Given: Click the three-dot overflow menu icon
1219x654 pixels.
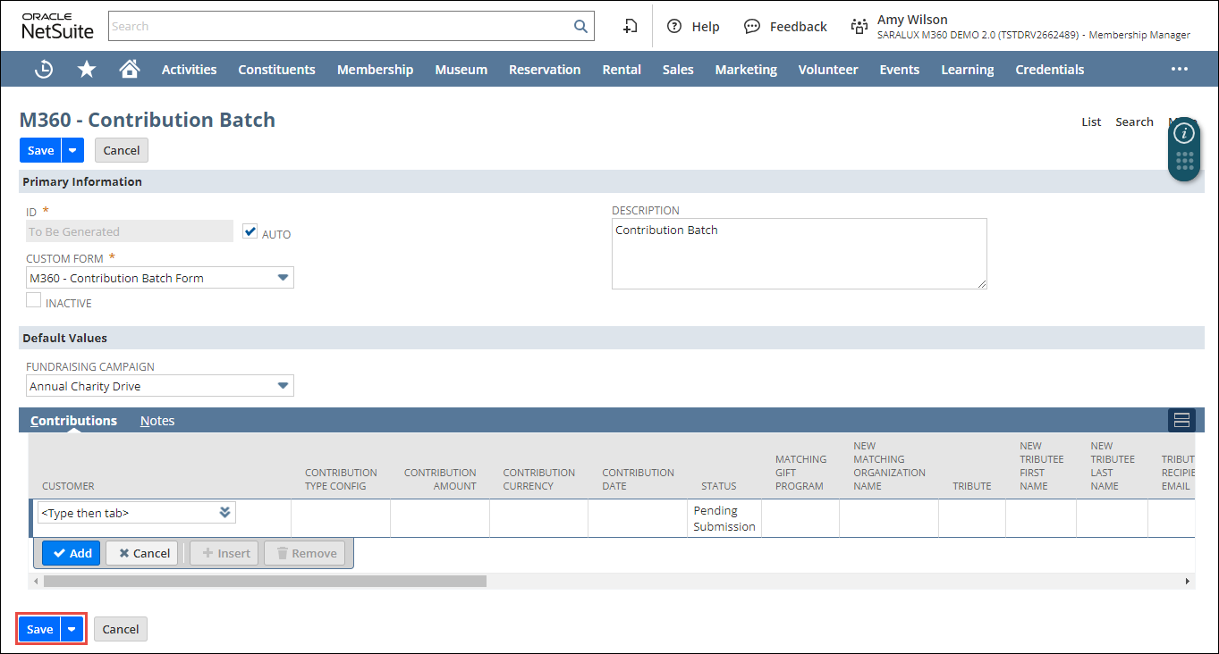Looking at the screenshot, I should tap(1180, 70).
